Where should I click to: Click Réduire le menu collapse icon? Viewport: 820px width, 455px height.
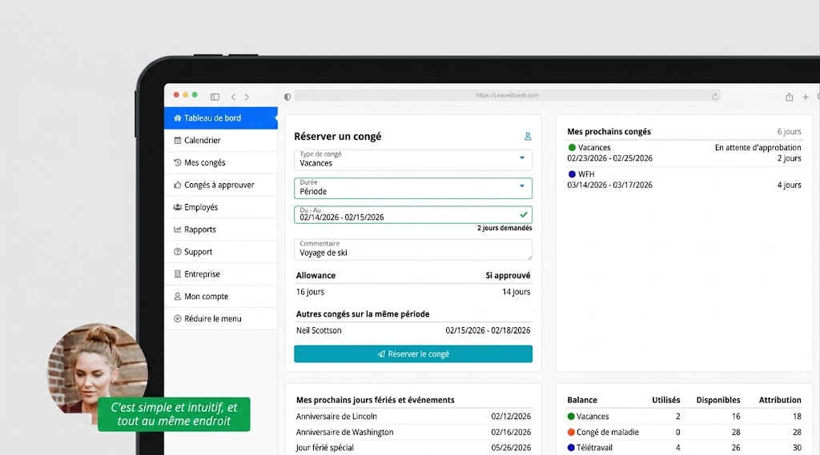coord(177,318)
